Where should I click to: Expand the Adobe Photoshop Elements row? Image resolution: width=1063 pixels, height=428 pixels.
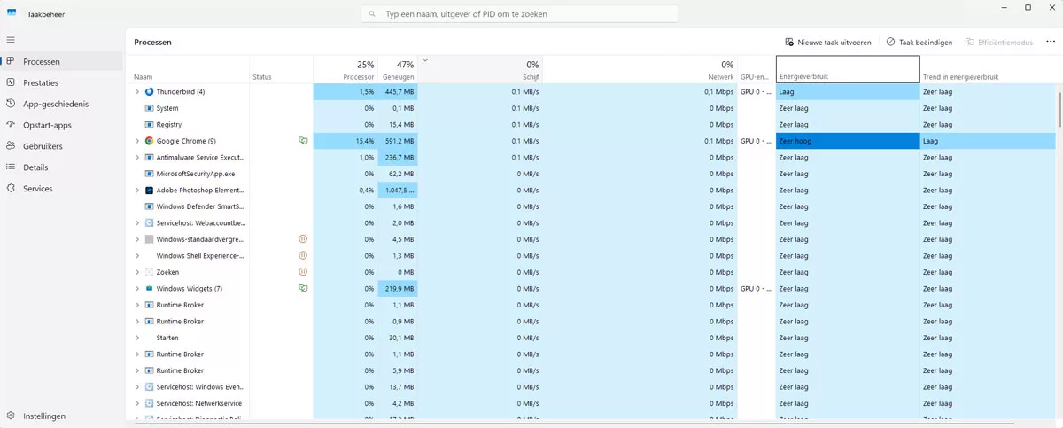click(137, 191)
